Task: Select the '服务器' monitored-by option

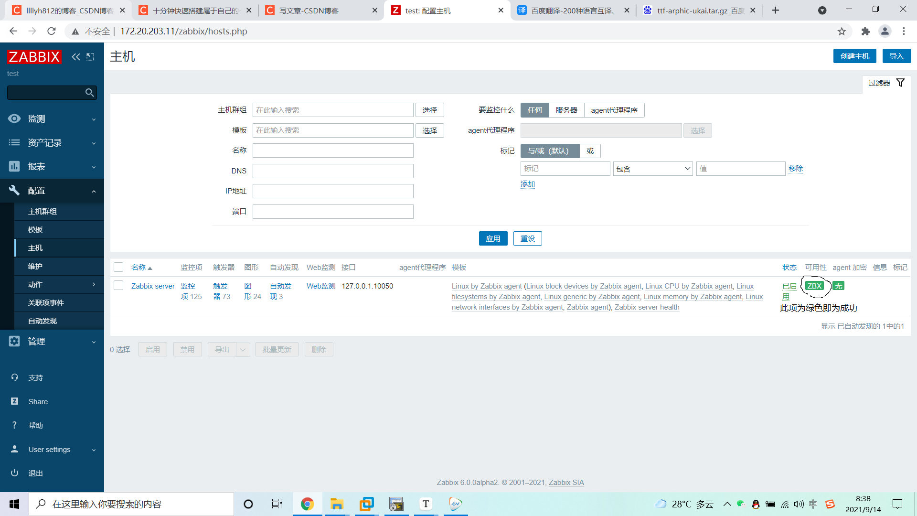Action: pos(566,110)
